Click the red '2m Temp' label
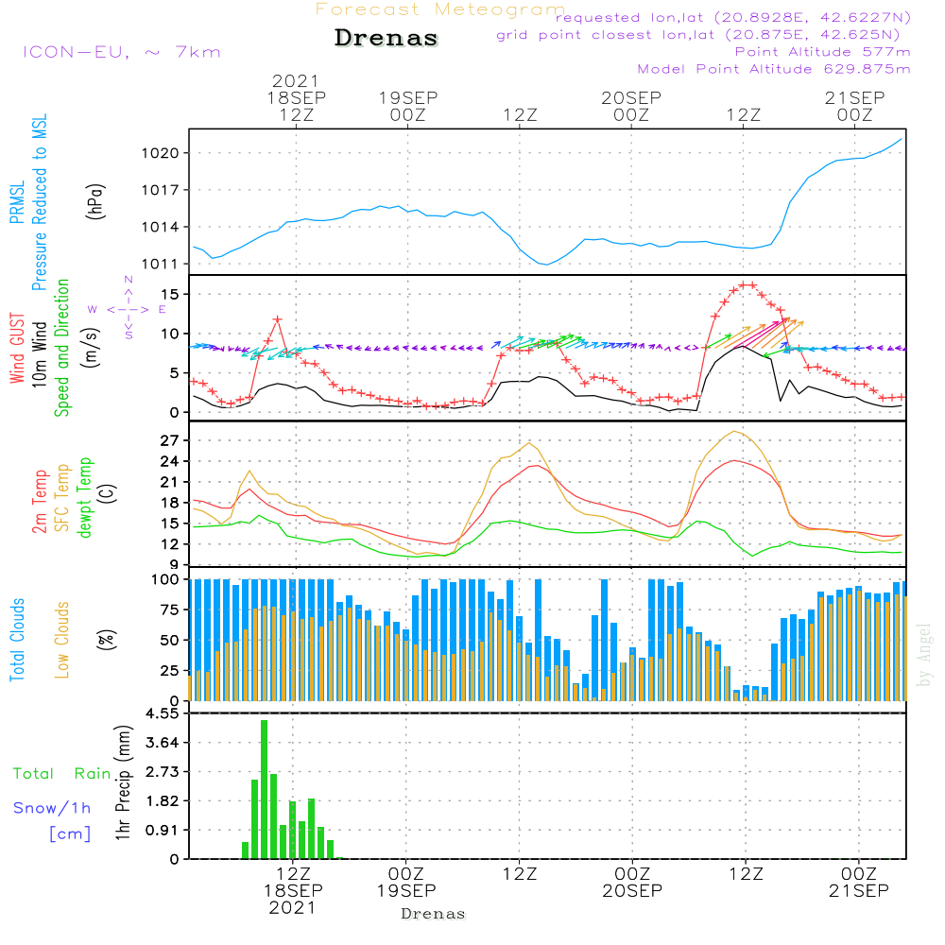This screenshot has height=945, width=945. point(39,502)
